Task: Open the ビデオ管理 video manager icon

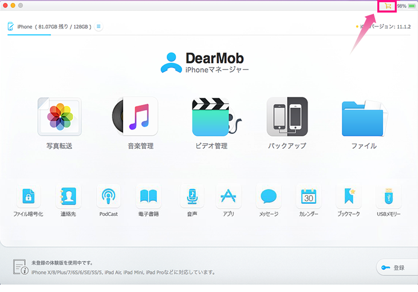Action: coord(216,117)
